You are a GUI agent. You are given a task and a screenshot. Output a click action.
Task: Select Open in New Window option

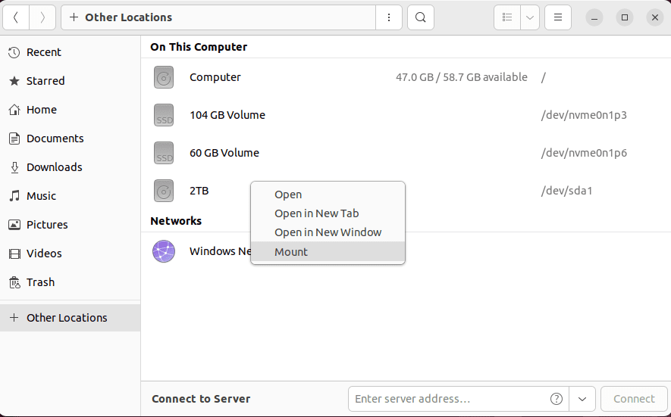[x=328, y=232]
